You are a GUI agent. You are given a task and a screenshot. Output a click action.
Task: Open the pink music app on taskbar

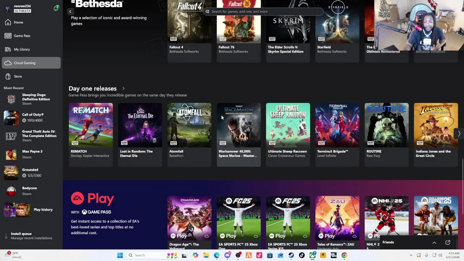coord(259,255)
